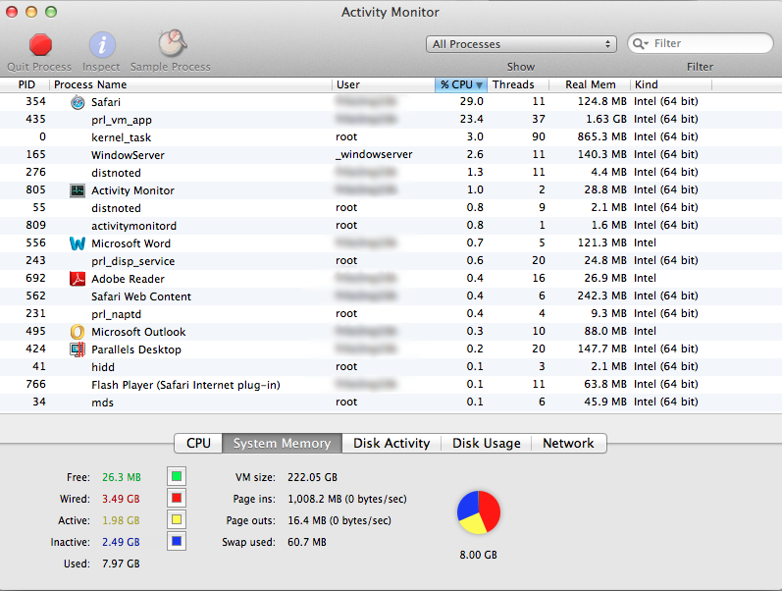
Task: Open the Inspect info icon
Action: [102, 45]
